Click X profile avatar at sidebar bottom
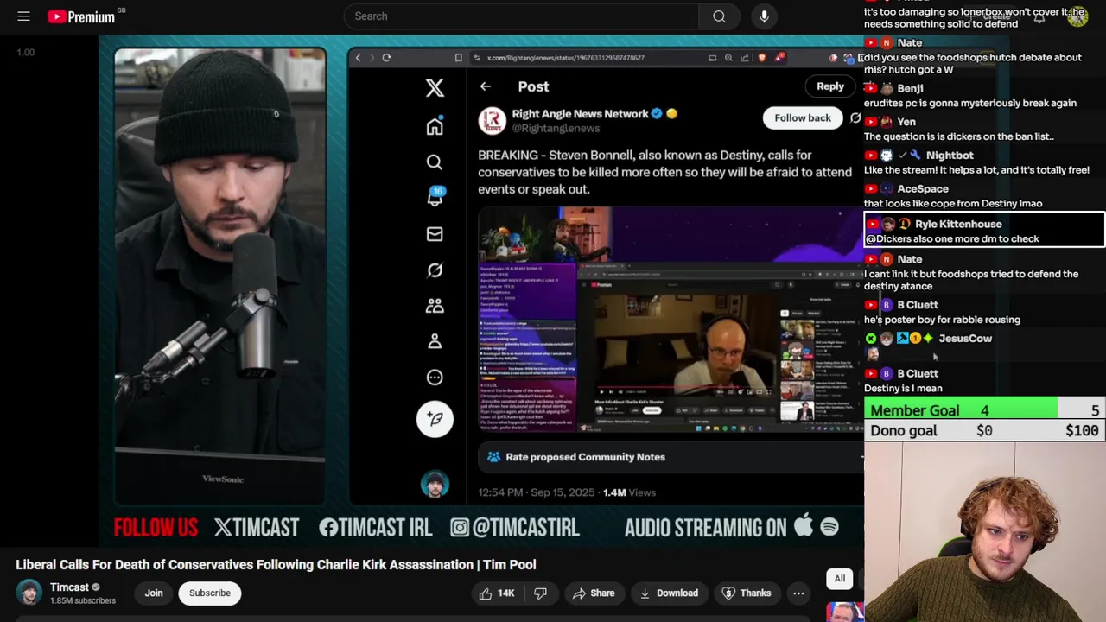Image resolution: width=1106 pixels, height=622 pixels. coord(435,484)
